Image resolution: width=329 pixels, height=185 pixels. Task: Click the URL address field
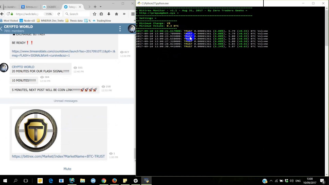pos(27,14)
